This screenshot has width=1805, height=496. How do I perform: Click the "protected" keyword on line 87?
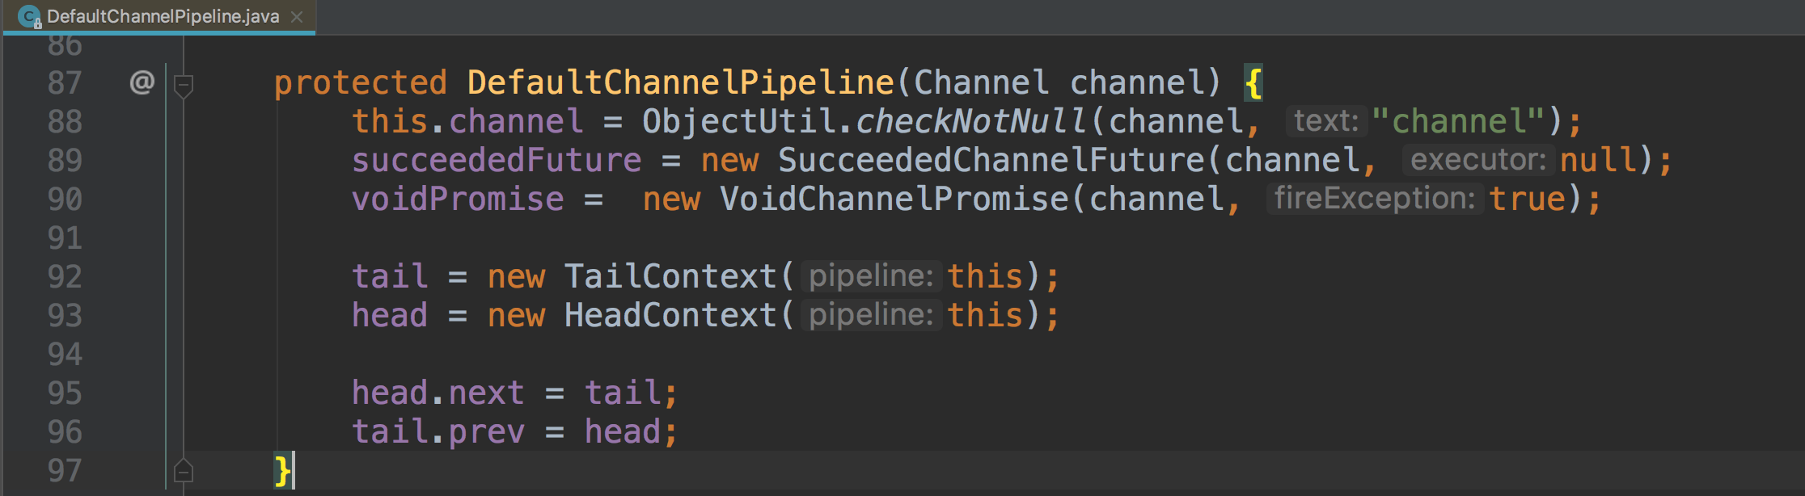click(360, 82)
